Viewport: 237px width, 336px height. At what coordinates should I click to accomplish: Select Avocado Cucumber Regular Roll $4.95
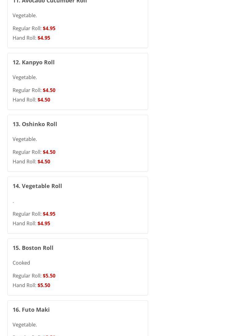coord(49,28)
